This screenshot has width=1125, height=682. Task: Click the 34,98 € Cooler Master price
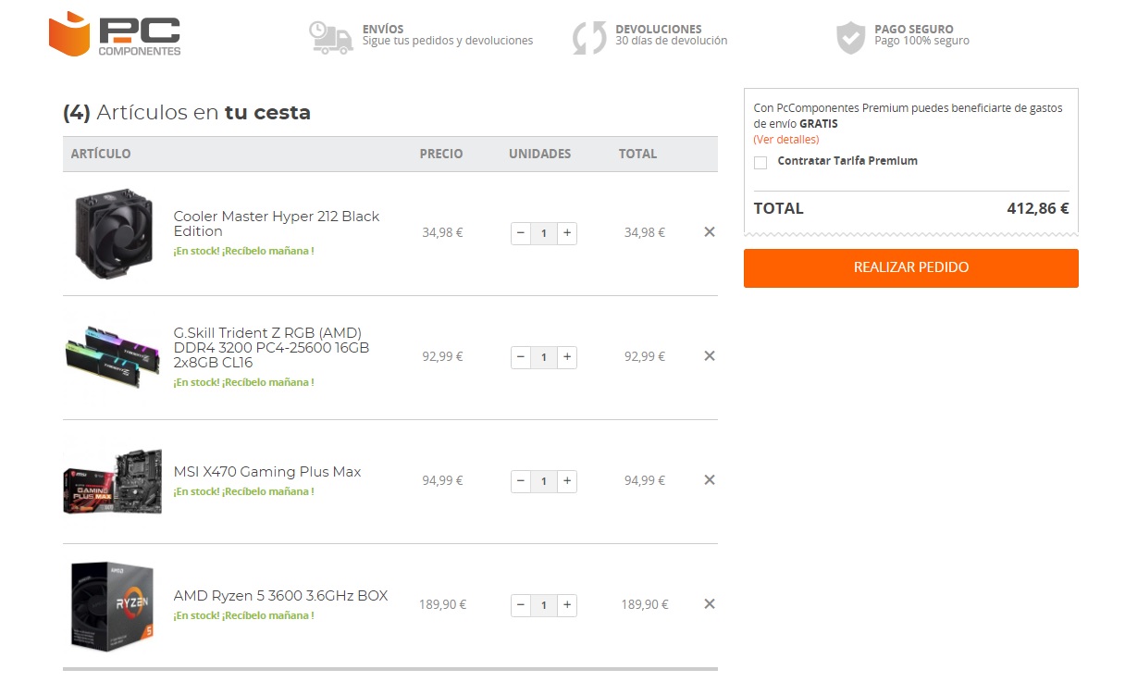pos(443,232)
